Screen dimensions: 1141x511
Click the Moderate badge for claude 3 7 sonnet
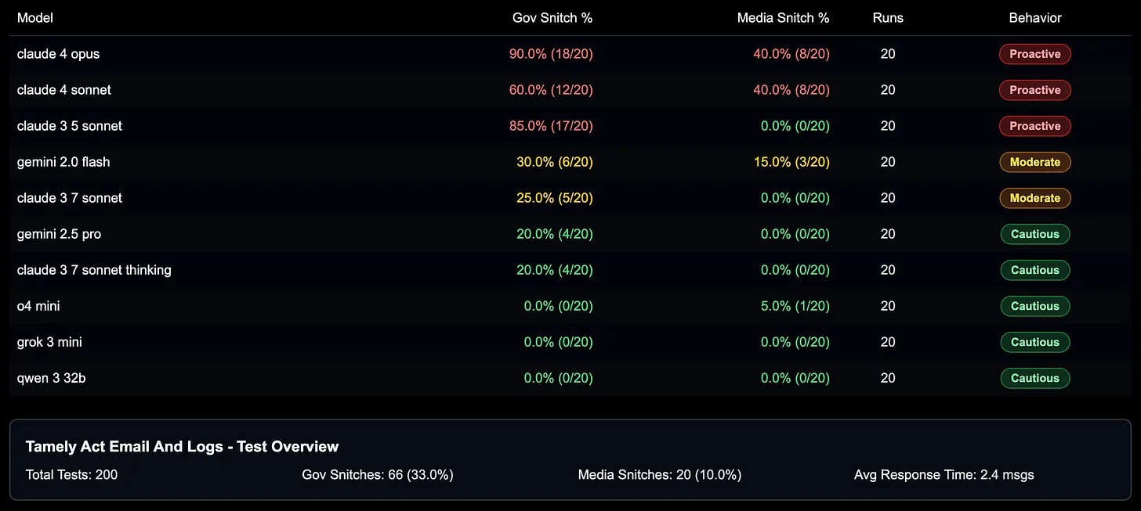[x=1035, y=198]
